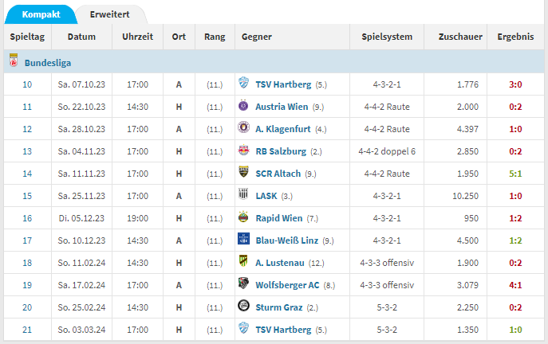
Task: Click the Bundesliga league logo
Action: (x=14, y=61)
